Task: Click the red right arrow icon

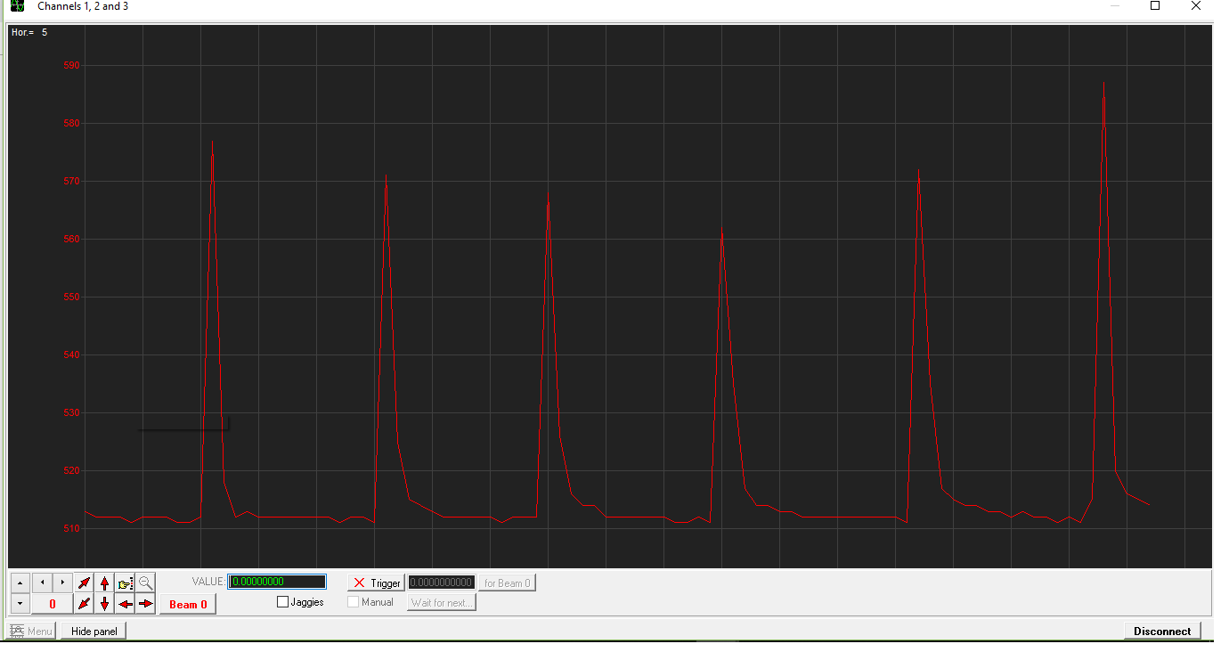Action: coord(146,604)
